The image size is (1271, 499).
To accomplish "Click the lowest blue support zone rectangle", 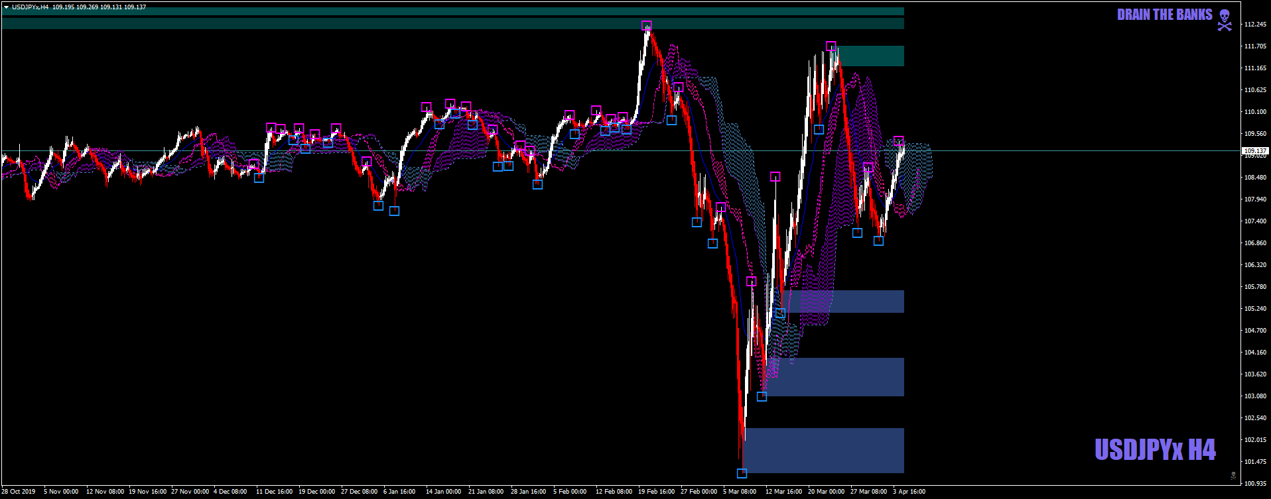I will tap(823, 451).
